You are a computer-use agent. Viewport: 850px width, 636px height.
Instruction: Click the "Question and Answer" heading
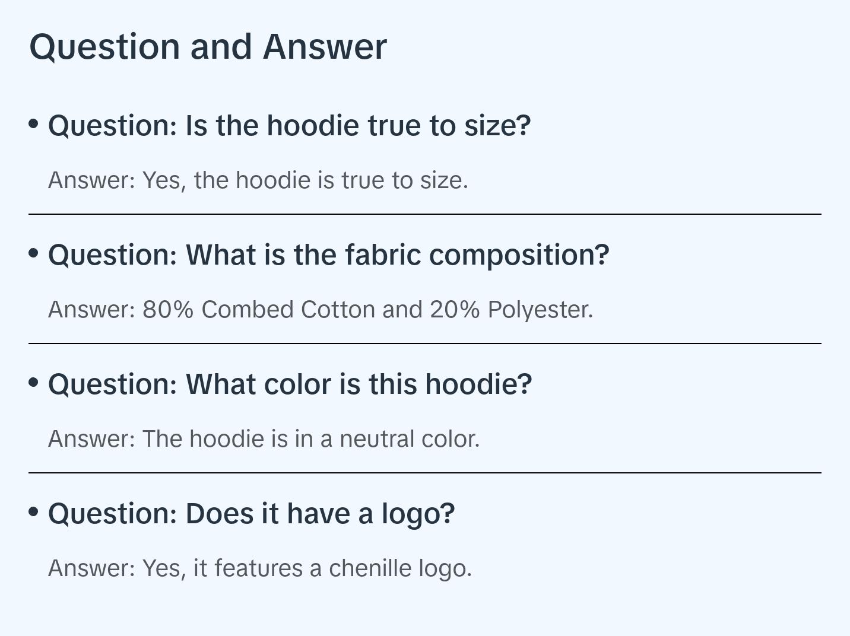coord(208,46)
